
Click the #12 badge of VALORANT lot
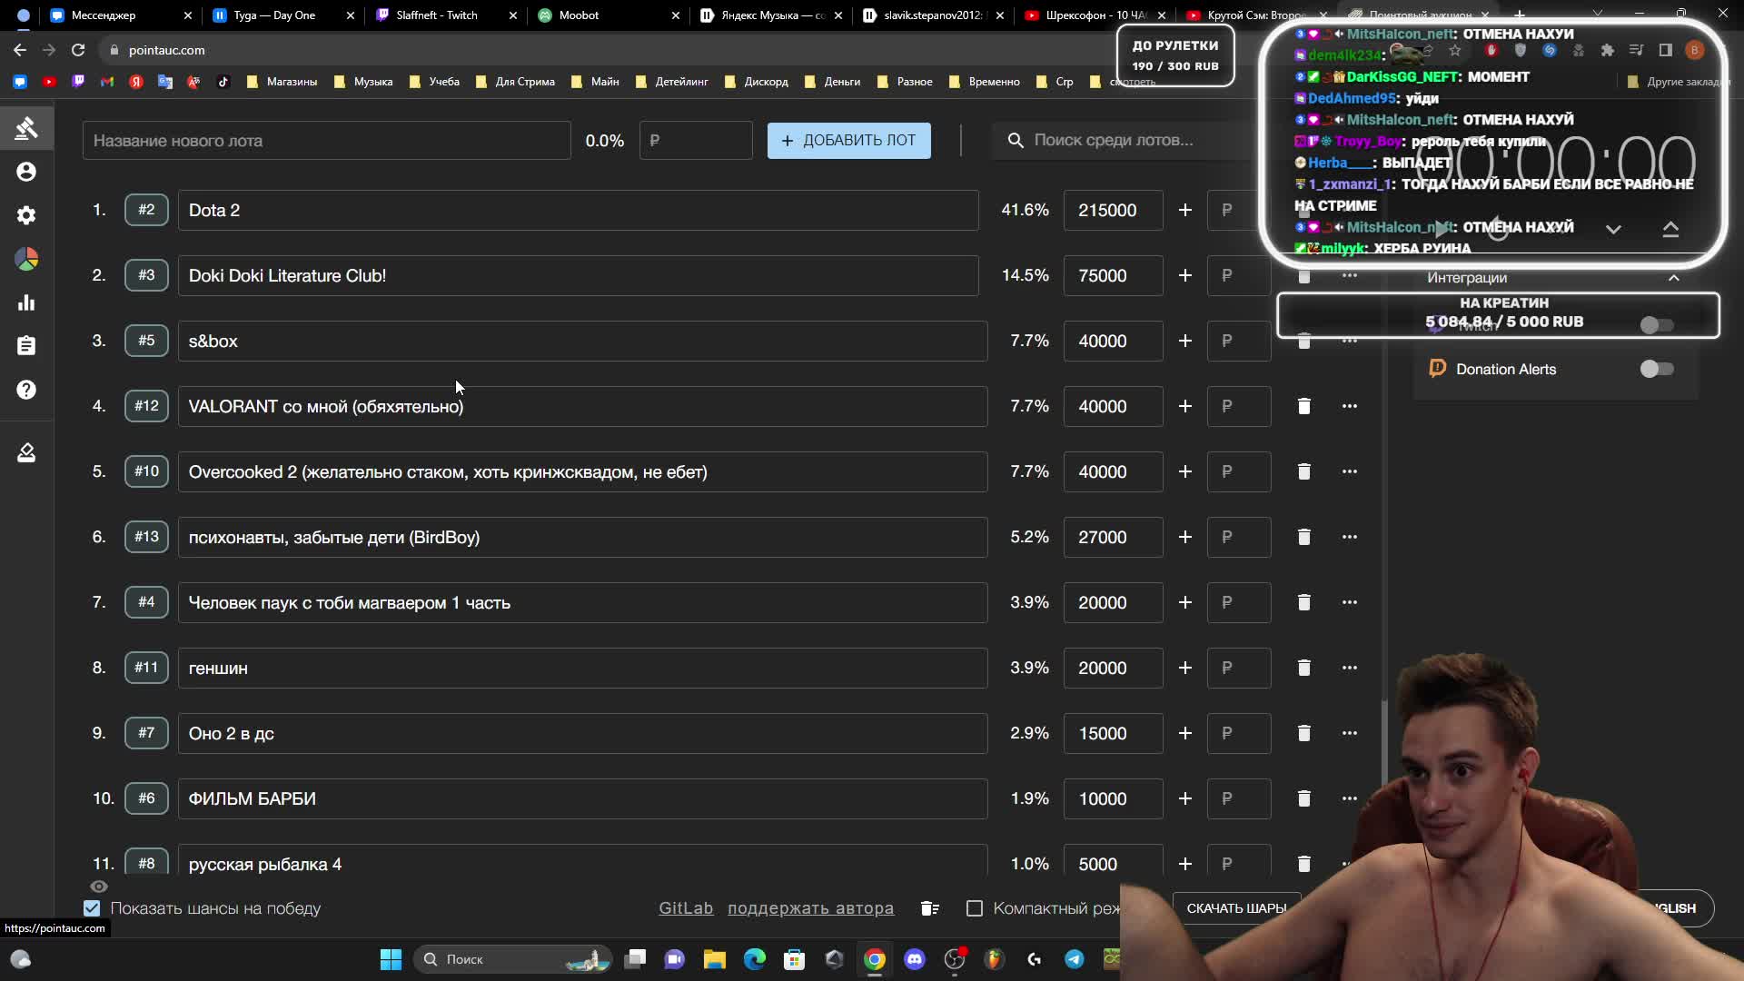coord(146,406)
